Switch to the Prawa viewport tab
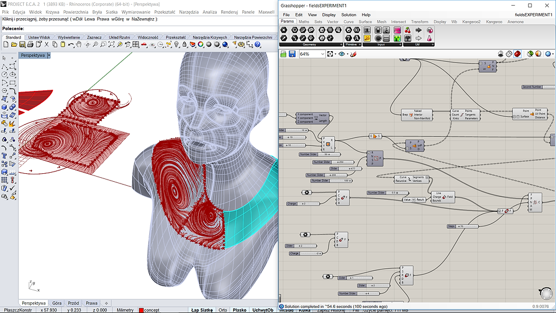Viewport: 556px width, 313px height. [91, 303]
